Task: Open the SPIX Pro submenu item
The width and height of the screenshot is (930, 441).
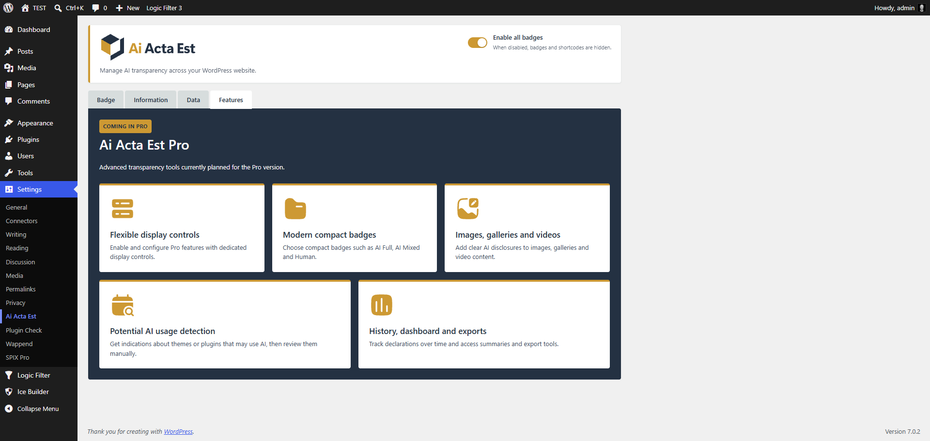Action: (17, 357)
